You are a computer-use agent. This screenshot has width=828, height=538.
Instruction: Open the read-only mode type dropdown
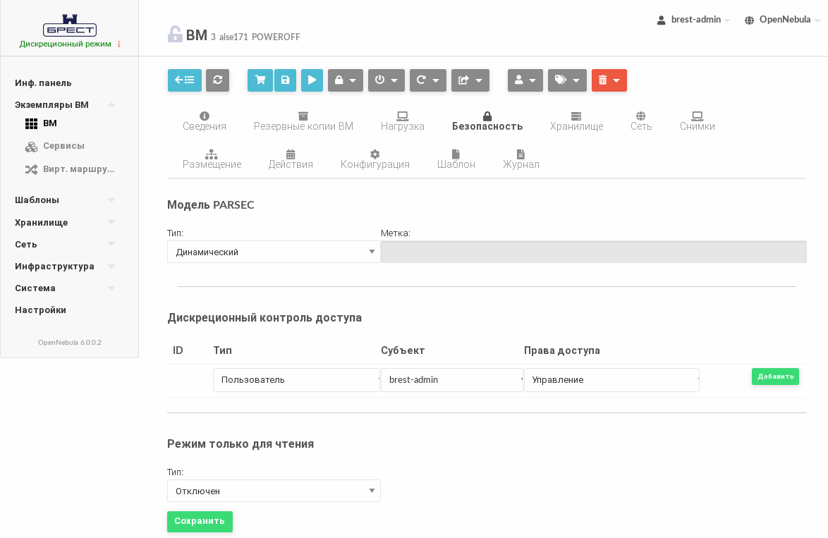[274, 491]
